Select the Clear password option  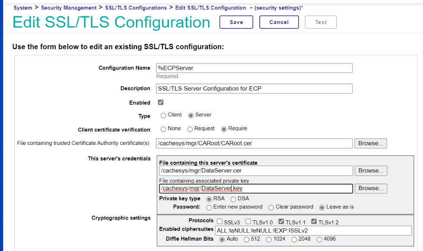pyautogui.click(x=271, y=207)
